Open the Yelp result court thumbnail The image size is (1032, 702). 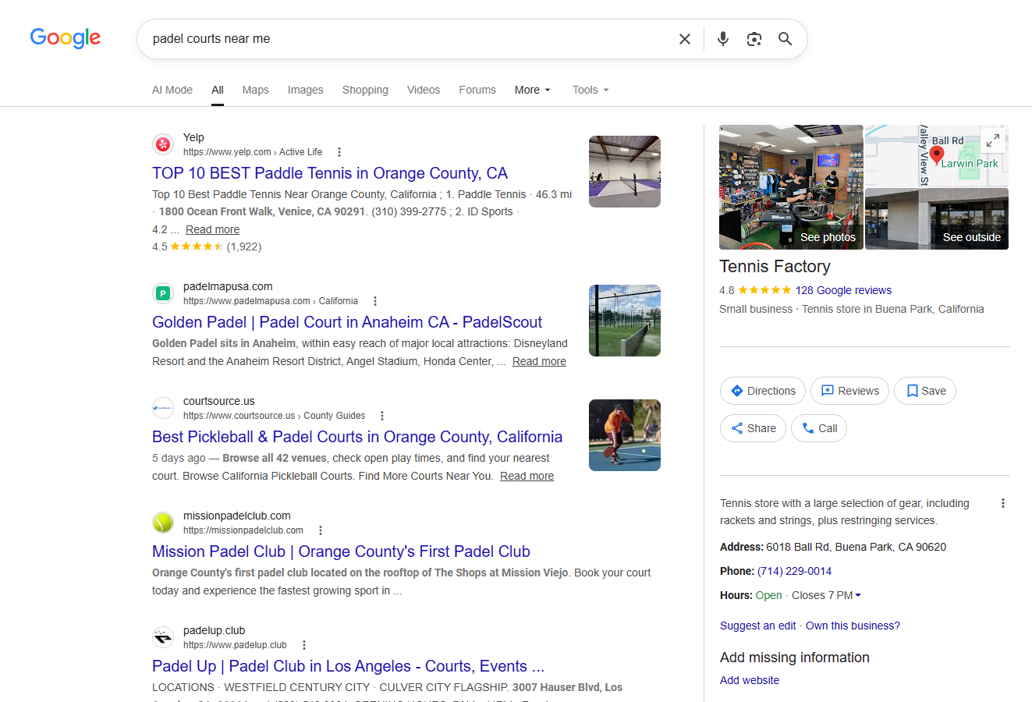pos(625,172)
